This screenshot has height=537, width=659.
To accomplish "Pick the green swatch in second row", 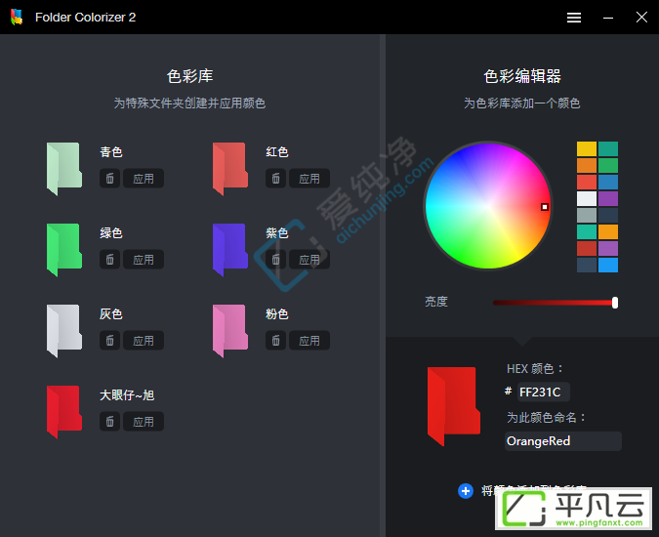I will click(607, 165).
